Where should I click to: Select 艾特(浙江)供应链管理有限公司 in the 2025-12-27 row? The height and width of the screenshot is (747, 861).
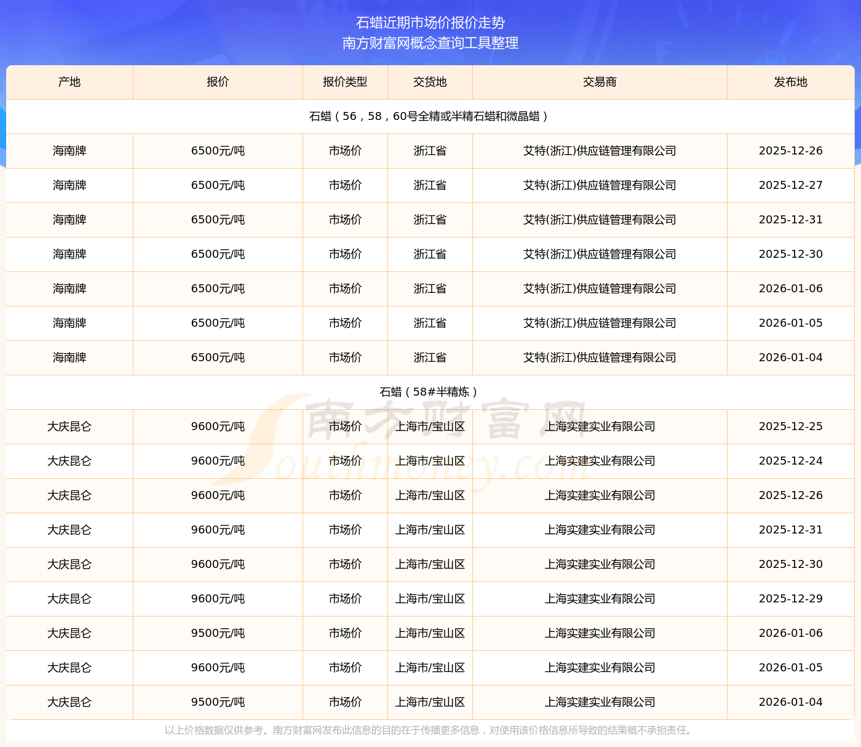coord(600,185)
